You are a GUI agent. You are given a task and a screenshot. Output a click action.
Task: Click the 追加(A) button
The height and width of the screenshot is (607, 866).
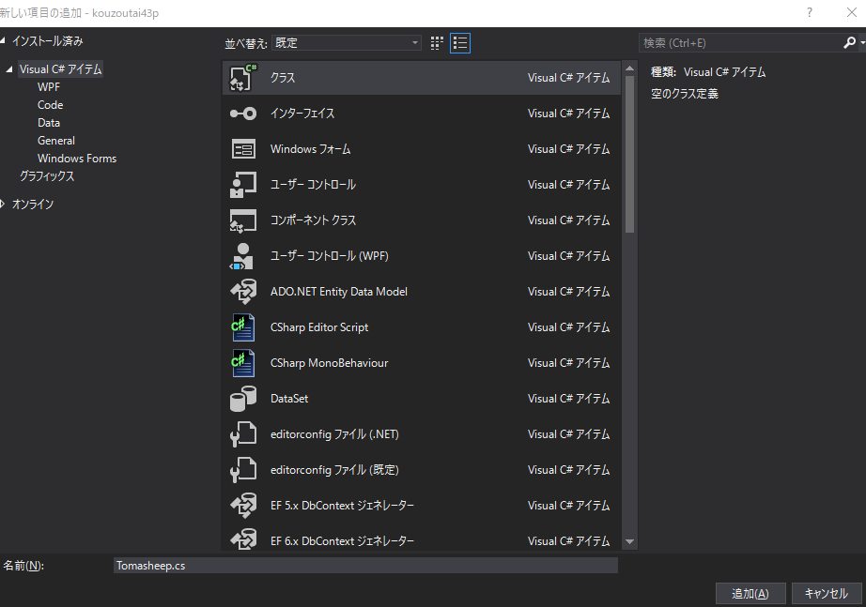[750, 594]
